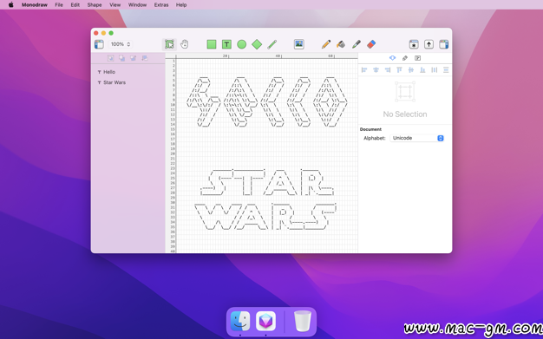The height and width of the screenshot is (339, 543).
Task: Distribute objects horizontally
Action: tap(435, 70)
